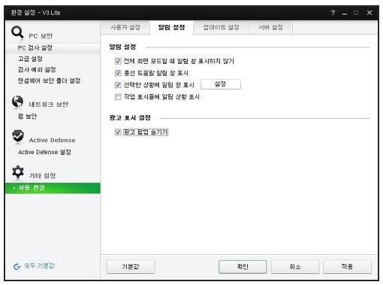Click the 기타 설정 section heading

tap(42, 175)
